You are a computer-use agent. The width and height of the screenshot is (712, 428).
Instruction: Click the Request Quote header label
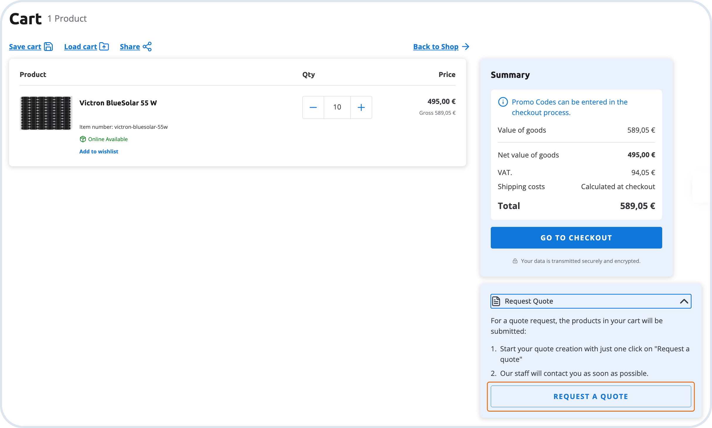[529, 301]
